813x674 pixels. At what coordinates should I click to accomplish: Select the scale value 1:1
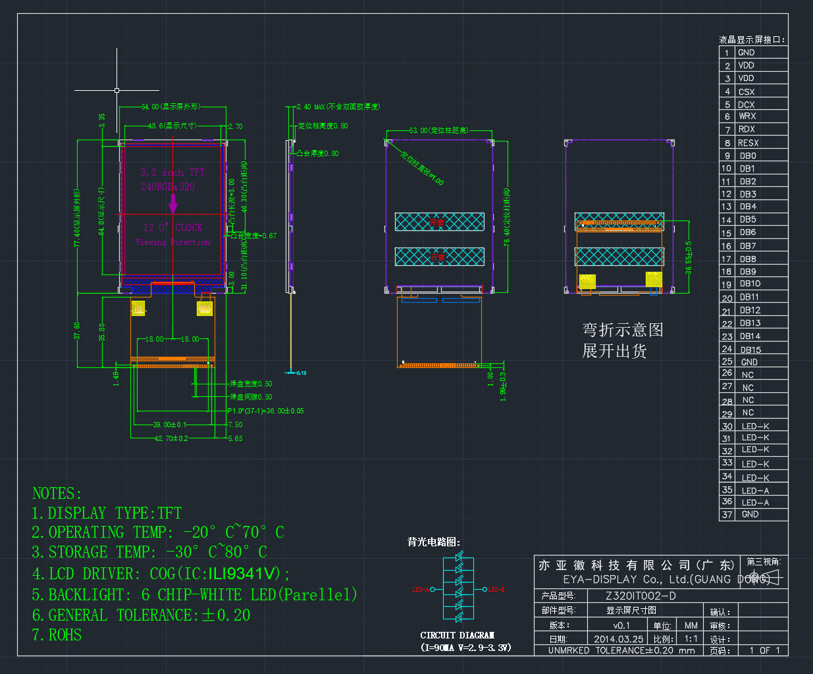pyautogui.click(x=691, y=639)
